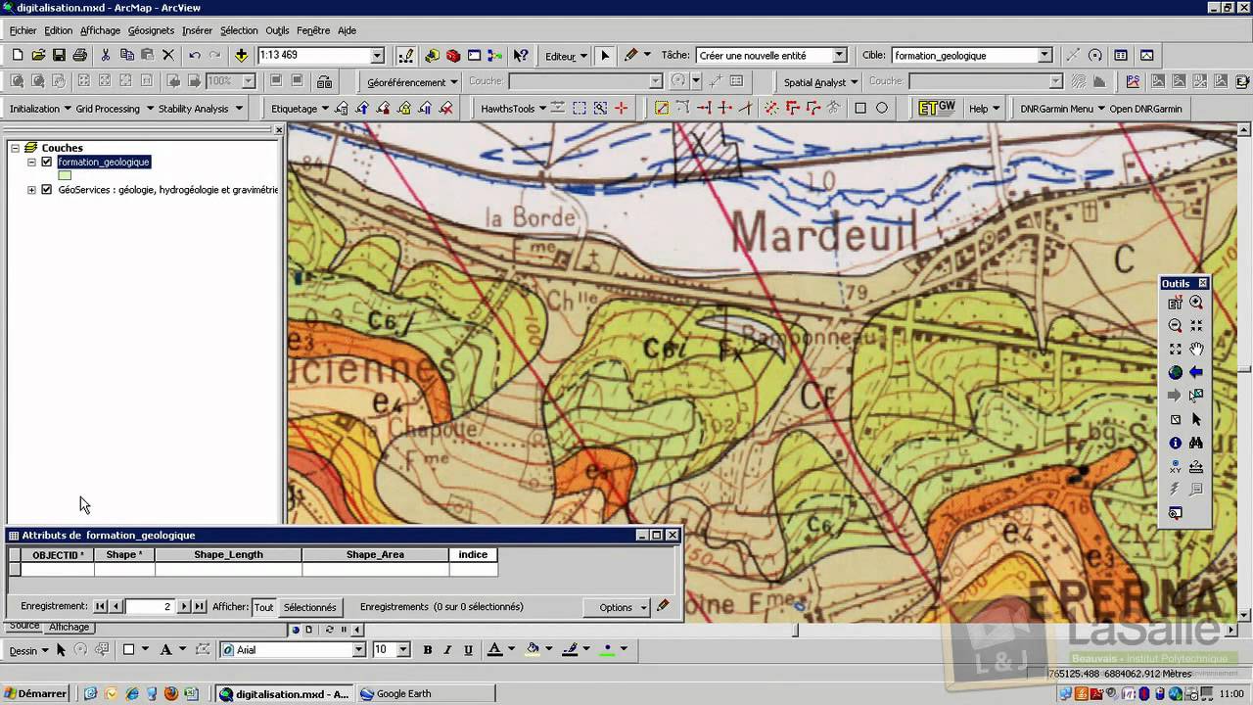Switch to the Source tab
This screenshot has width=1253, height=705.
click(x=24, y=627)
